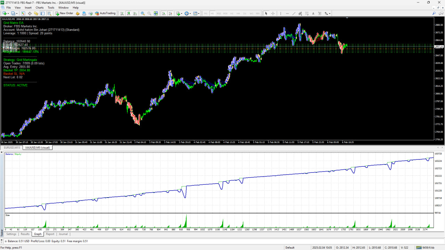Toggle the M5 timeframe button
The height and width of the screenshot is (250, 445).
click(x=212, y=14)
